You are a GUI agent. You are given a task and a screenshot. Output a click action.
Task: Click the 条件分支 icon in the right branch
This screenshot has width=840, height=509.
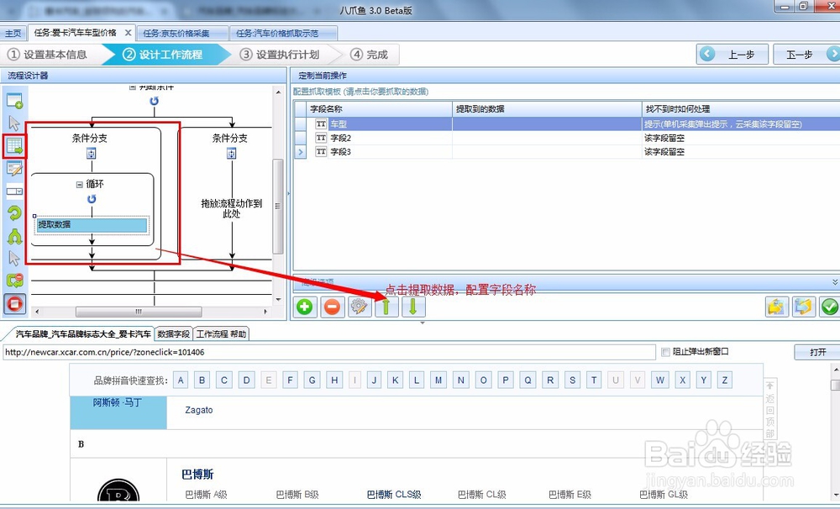[232, 154]
